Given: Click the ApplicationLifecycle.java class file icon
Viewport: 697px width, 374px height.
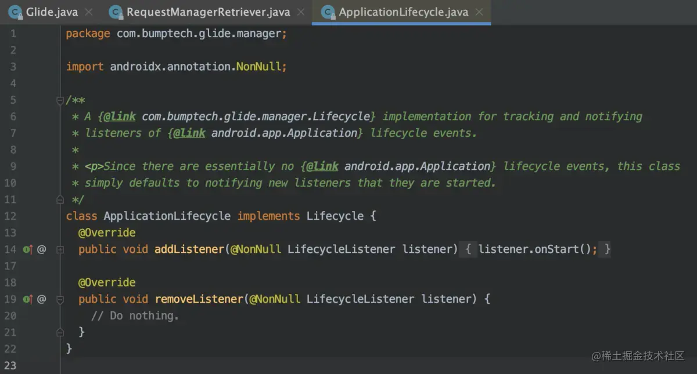Looking at the screenshot, I should point(328,12).
